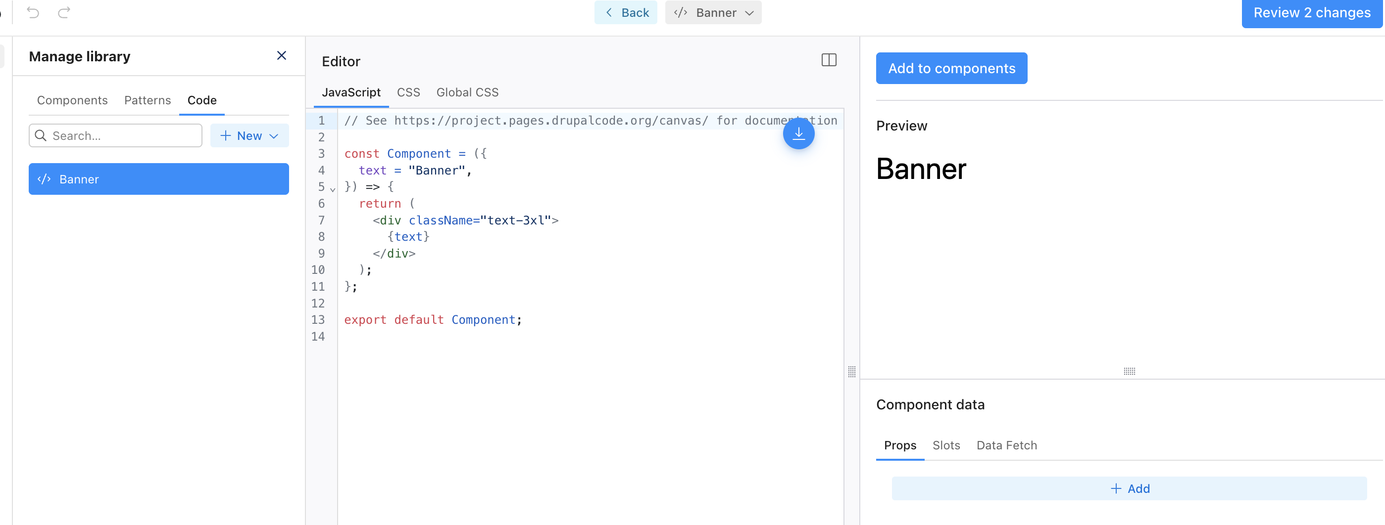Click the Review 2 changes button

click(1311, 12)
